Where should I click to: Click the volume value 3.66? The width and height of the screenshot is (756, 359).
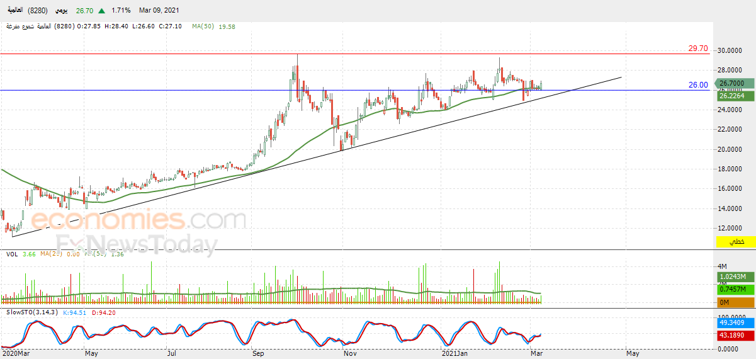29,254
